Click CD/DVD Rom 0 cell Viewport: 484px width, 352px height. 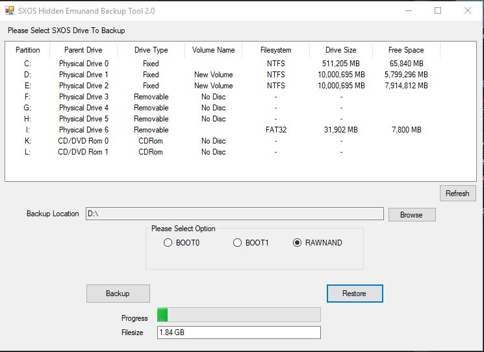83,141
